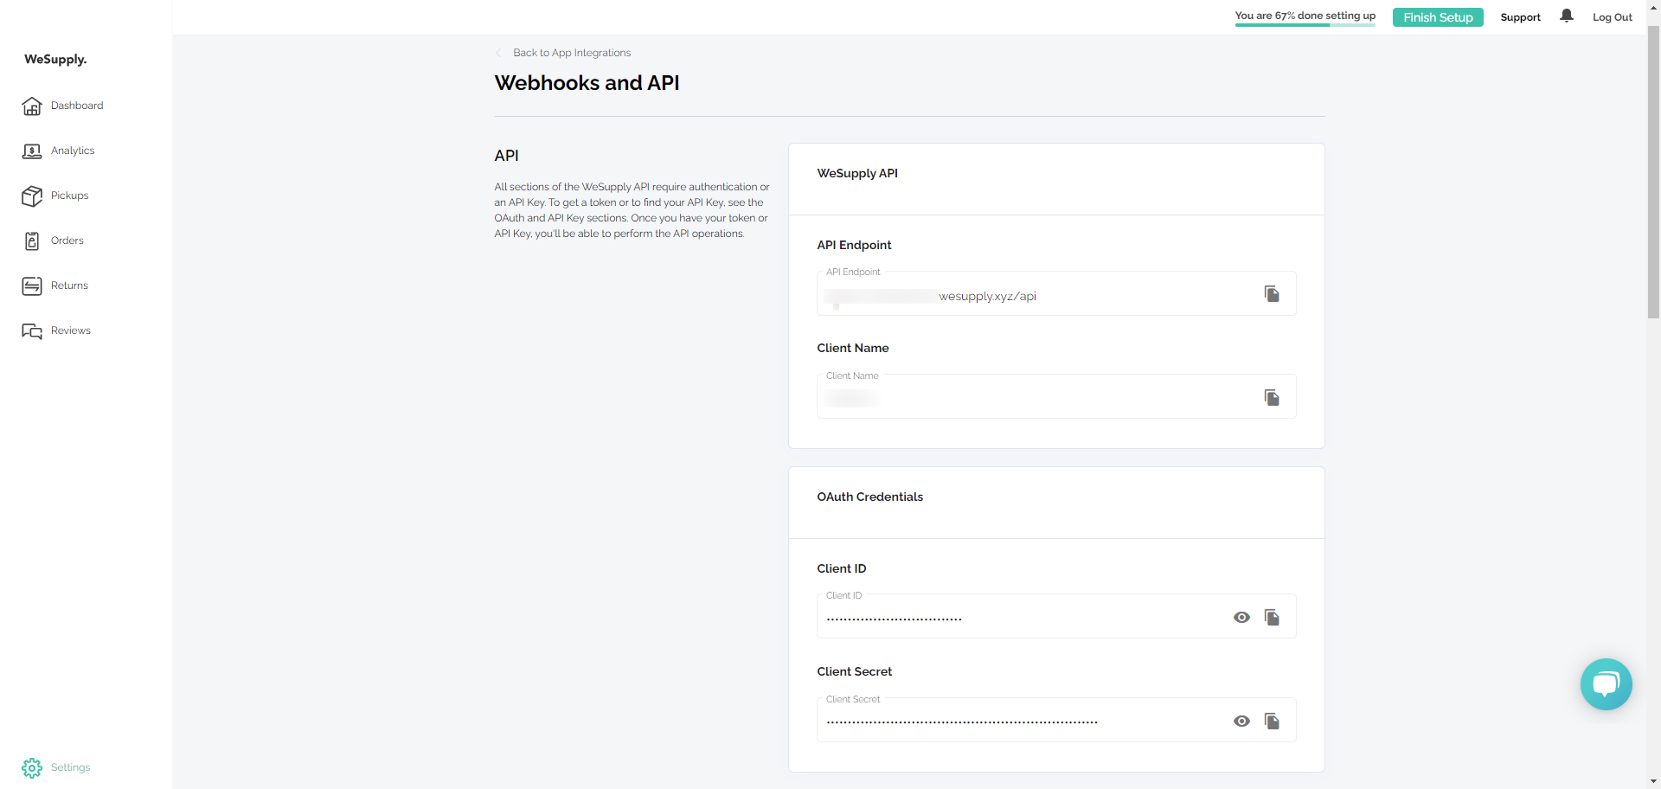Click the "Webhooks and API" heading
1661x789 pixels.
click(587, 83)
